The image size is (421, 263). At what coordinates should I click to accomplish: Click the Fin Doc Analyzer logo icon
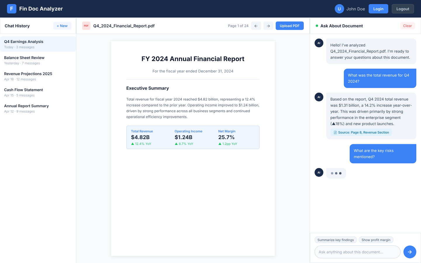[12, 9]
